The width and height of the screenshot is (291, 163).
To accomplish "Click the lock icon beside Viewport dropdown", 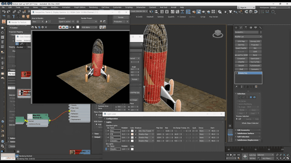I will pos(78,22).
